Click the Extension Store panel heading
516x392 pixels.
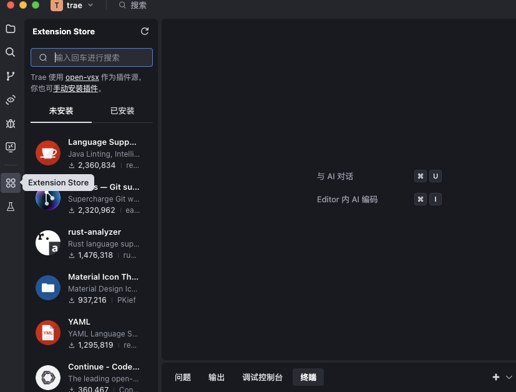tap(64, 32)
